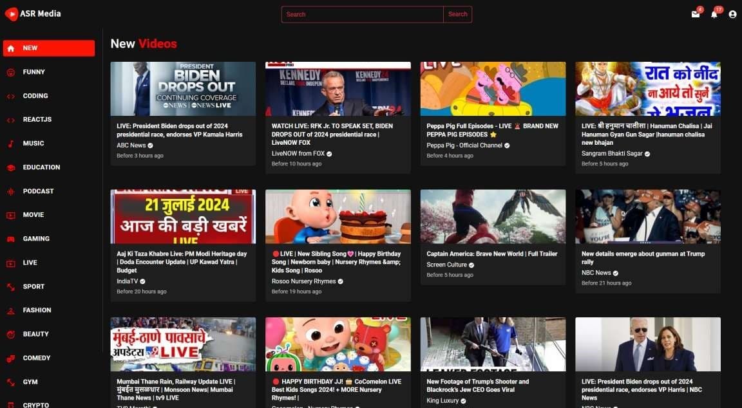Click verified badge next to Screen Culture

(471, 264)
